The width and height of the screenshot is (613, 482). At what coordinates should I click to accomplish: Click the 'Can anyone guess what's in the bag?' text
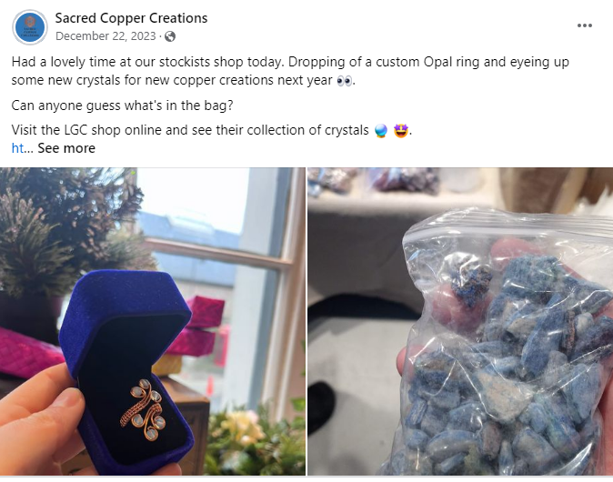(x=122, y=105)
